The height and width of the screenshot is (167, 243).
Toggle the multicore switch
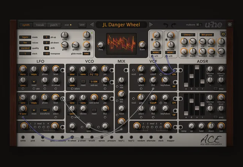tap(199, 25)
